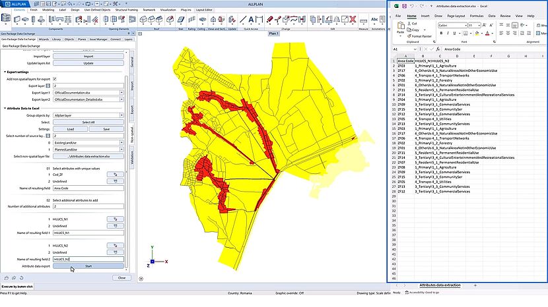Click the Bold icon in Excel ribbon
Viewport: 548px width, 307px height.
coord(440,34)
